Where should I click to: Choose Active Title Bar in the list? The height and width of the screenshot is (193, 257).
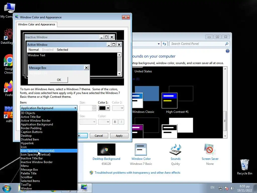click(49, 117)
